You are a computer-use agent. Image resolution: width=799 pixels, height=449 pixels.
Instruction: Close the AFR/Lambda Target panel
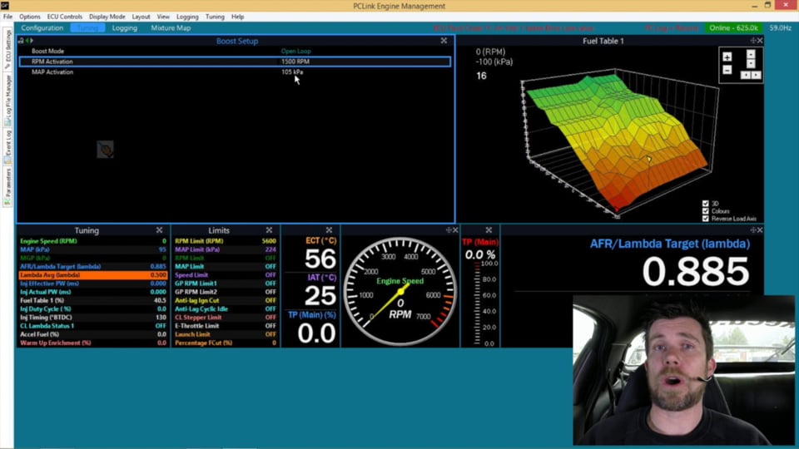(760, 230)
